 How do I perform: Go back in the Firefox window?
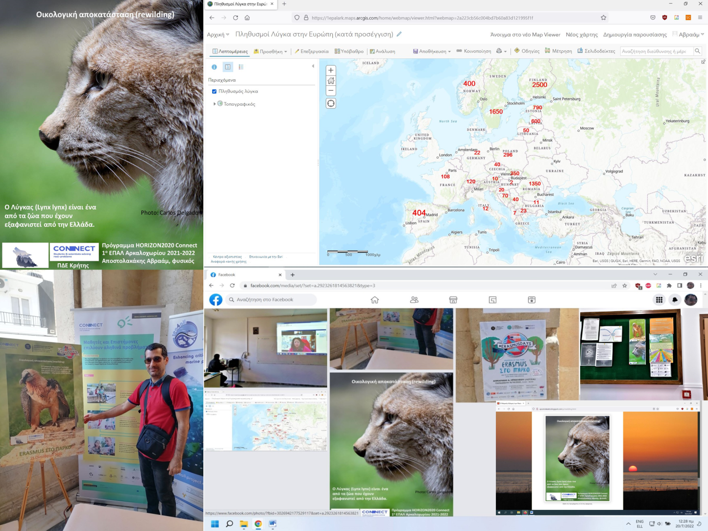tap(212, 18)
